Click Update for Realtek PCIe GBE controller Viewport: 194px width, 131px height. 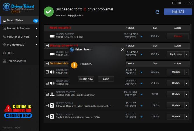(x=176, y=94)
